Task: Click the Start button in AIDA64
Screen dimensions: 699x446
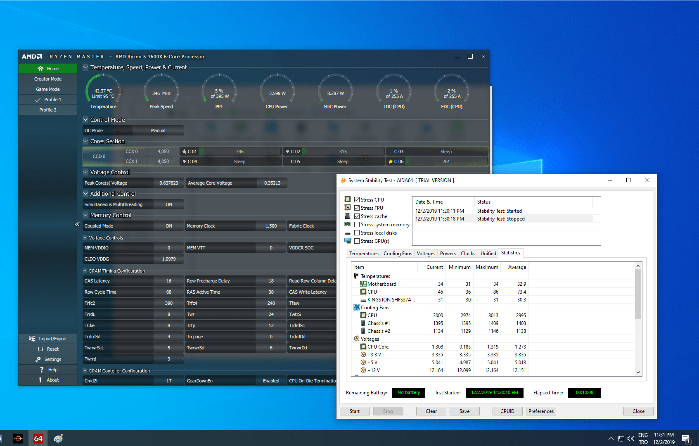Action: [355, 411]
